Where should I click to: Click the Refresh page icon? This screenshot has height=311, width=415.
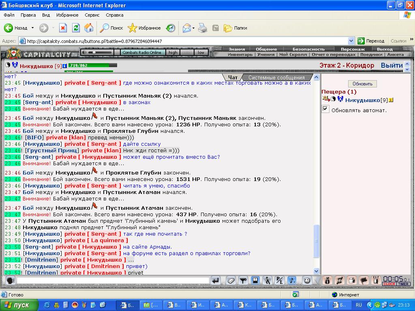point(76,28)
